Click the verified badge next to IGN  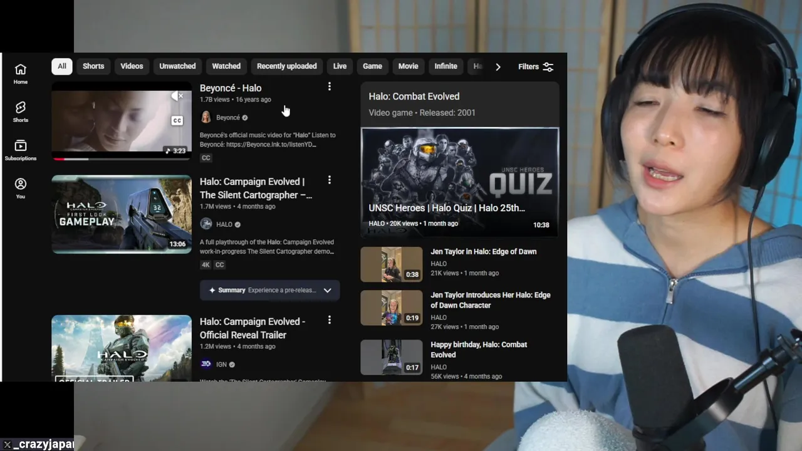[x=232, y=365]
